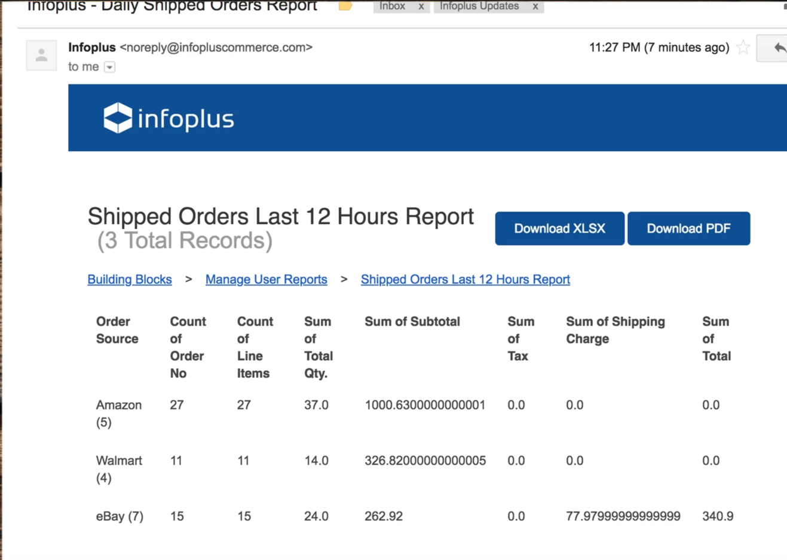Star this Infoplus email
Viewport: 787px width, 560px height.
point(743,48)
